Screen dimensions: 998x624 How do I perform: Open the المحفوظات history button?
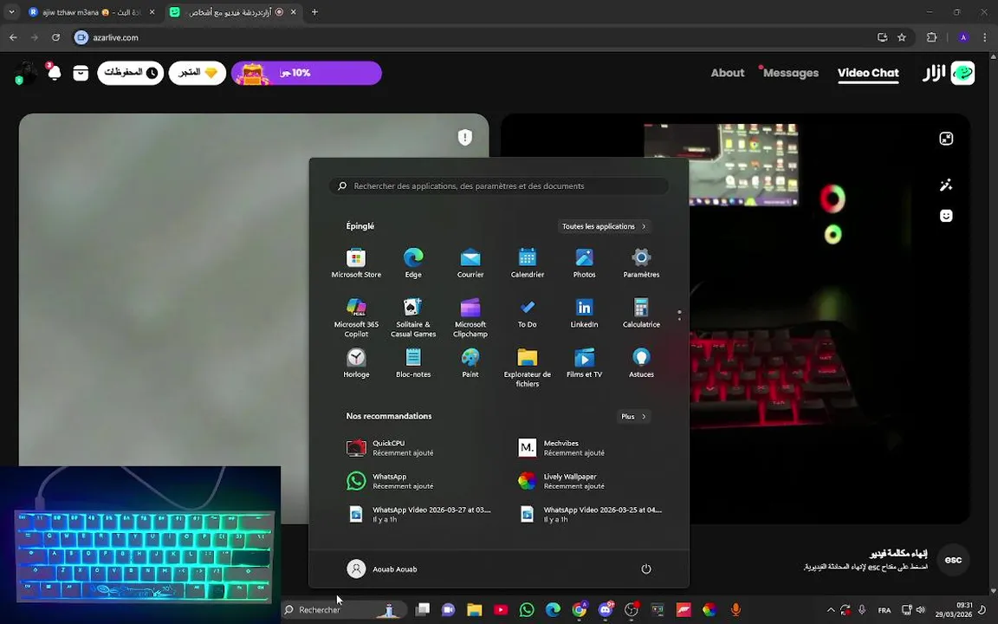click(131, 73)
